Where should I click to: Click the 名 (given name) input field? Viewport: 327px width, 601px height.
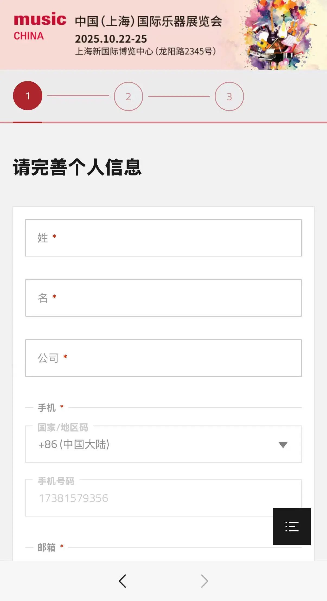coord(163,298)
